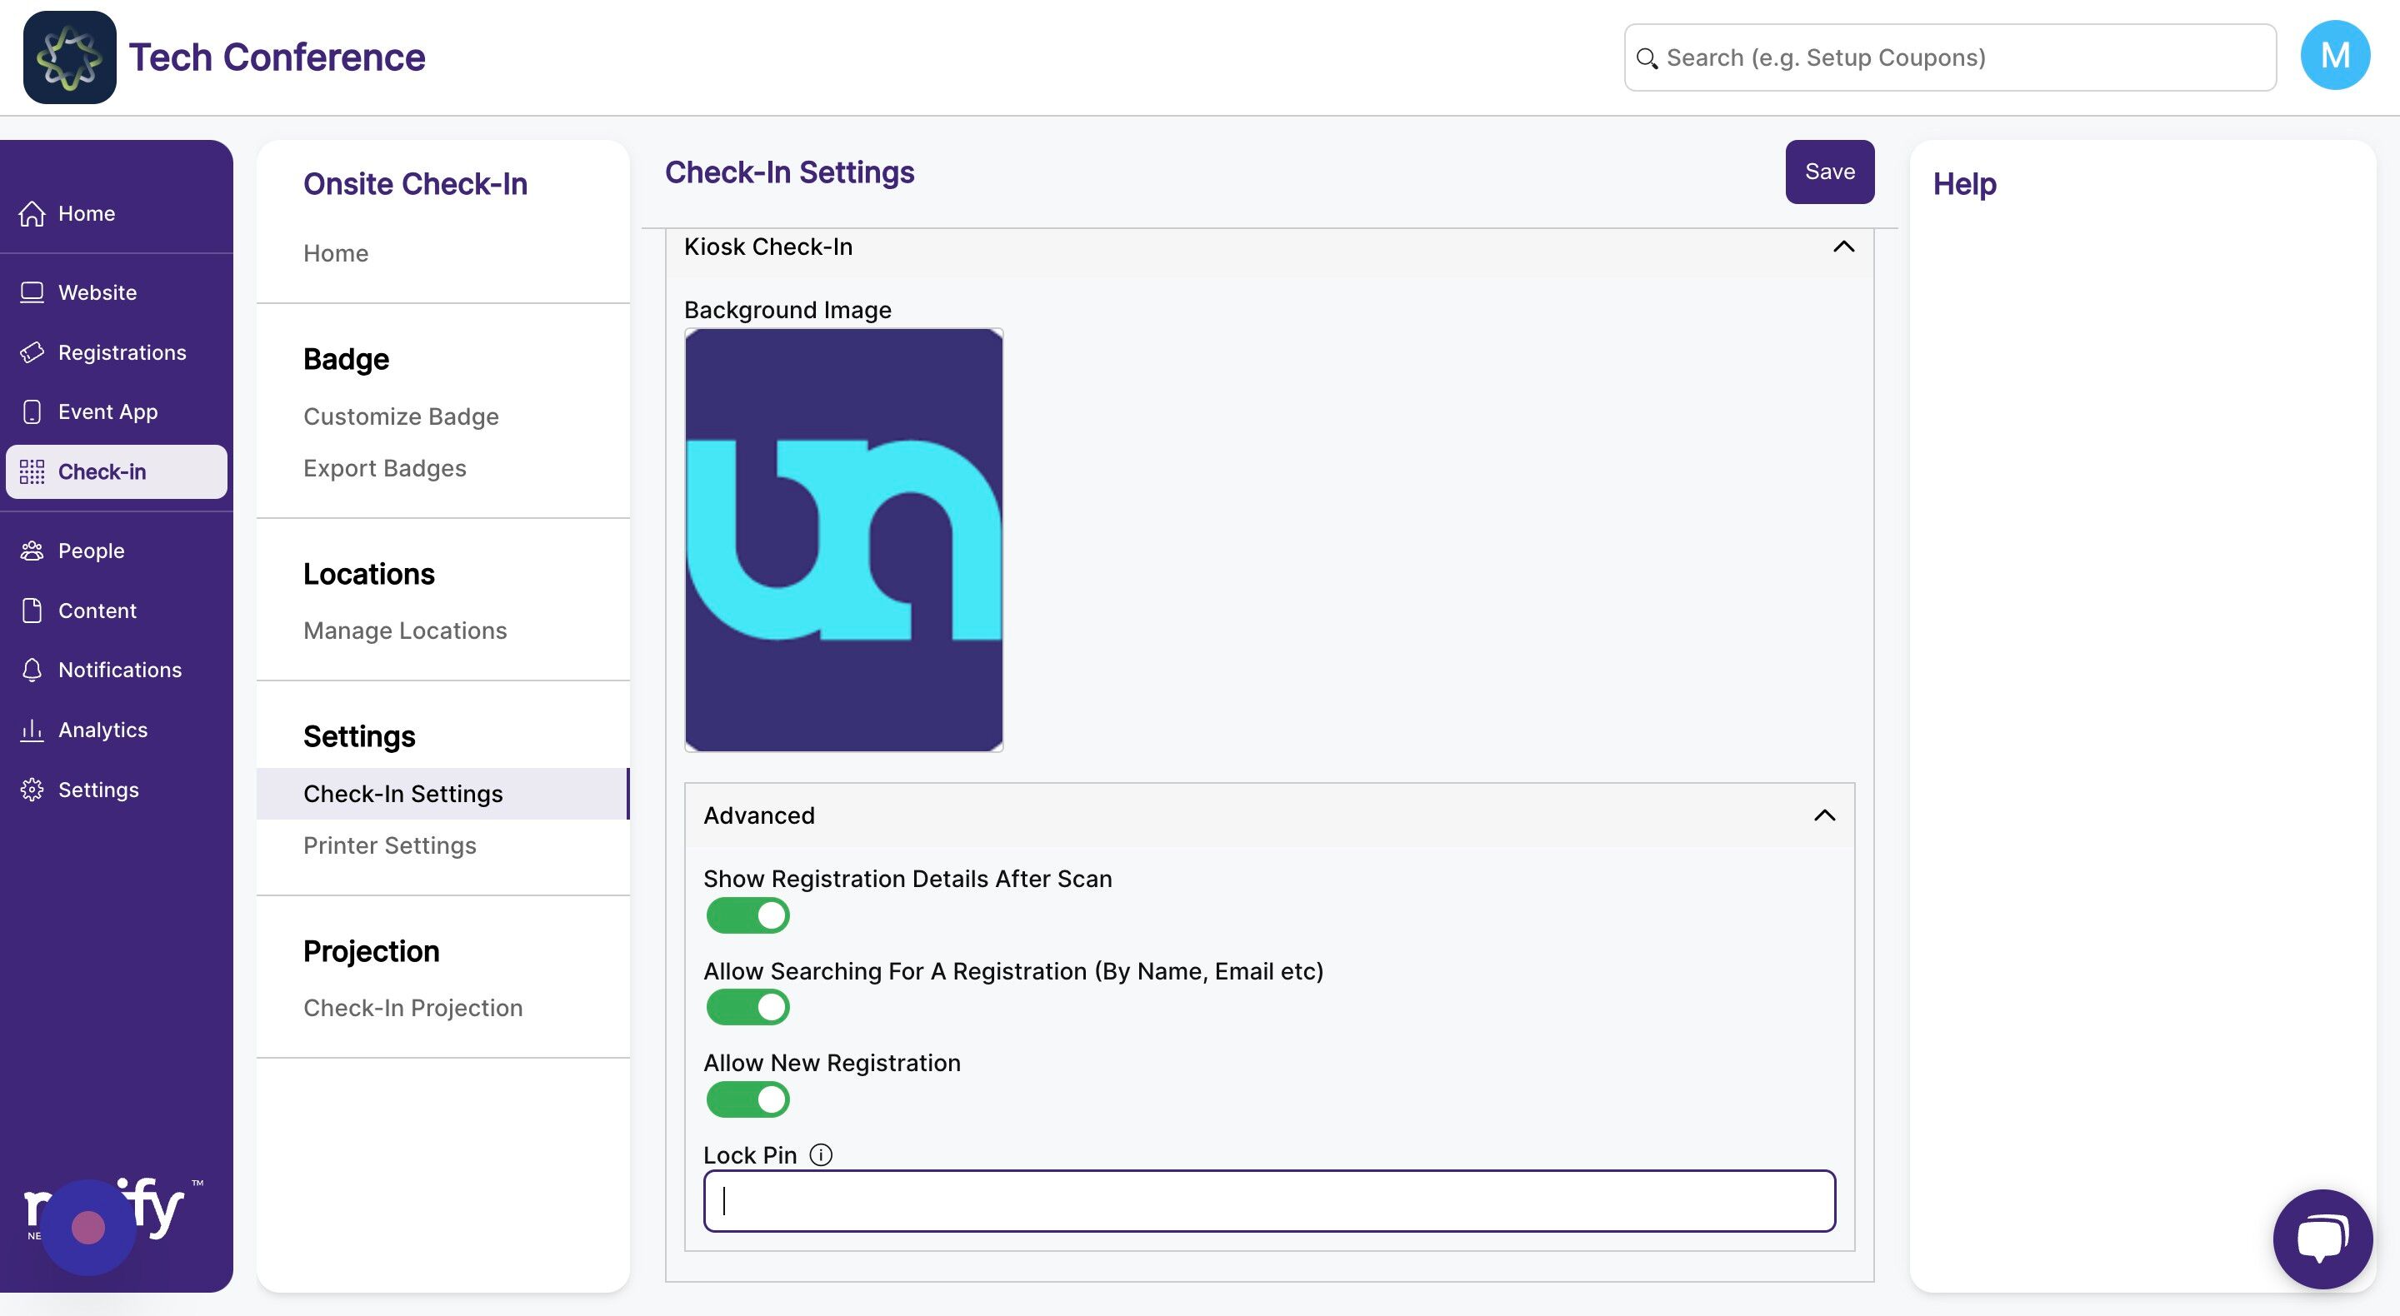Open the Manage Locations link
The image size is (2400, 1316).
pos(404,631)
